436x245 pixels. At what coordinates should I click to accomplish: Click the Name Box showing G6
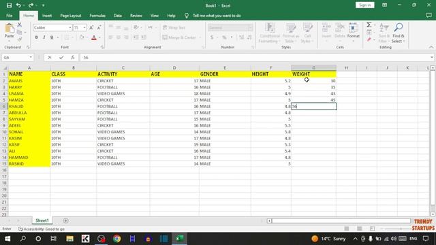15,57
